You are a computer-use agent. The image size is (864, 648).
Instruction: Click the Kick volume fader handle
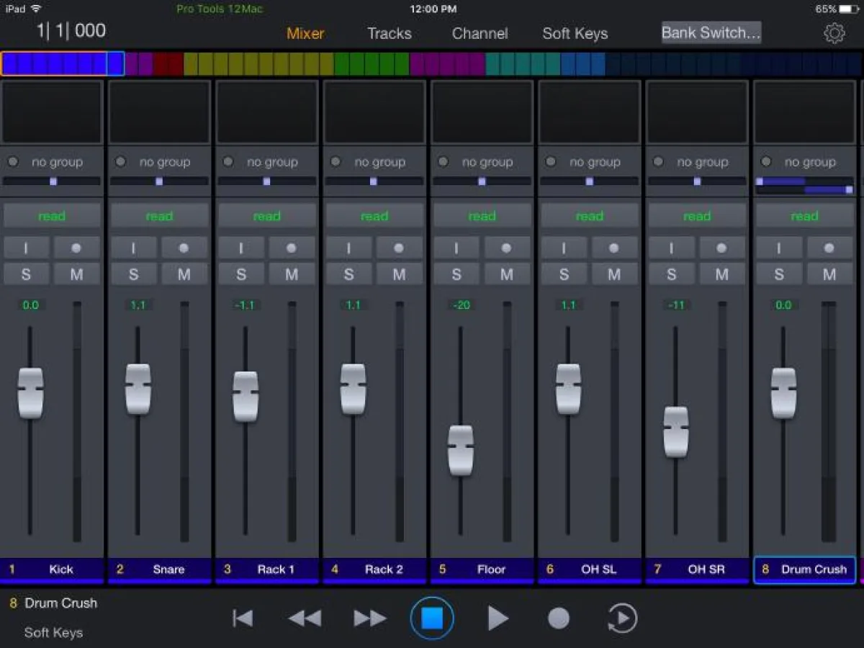[30, 393]
